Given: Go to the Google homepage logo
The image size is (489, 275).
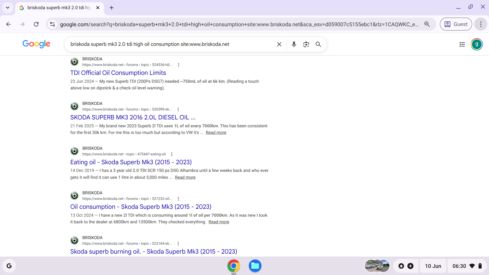Looking at the screenshot, I should pos(36,44).
